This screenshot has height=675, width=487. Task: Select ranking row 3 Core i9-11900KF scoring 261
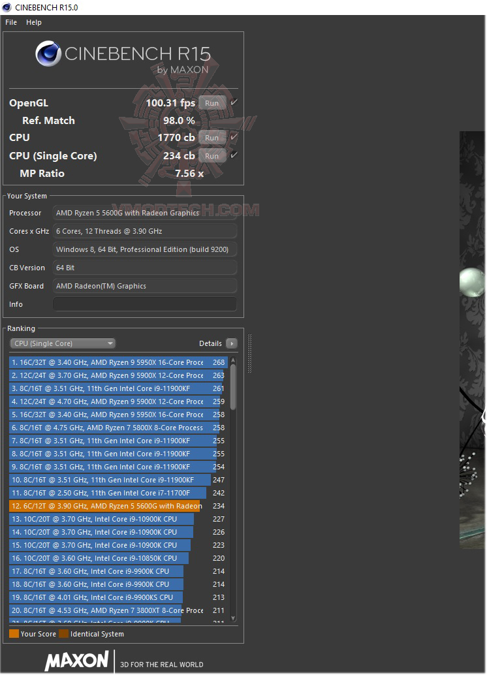coord(118,388)
